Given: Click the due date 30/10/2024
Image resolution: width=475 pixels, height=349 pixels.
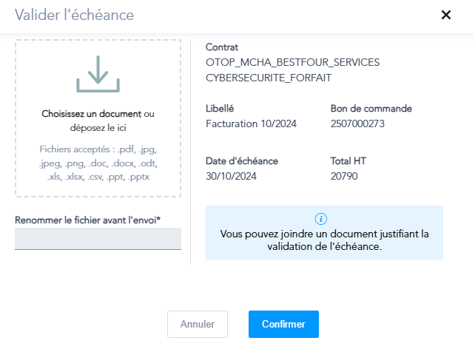Looking at the screenshot, I should pos(231,176).
